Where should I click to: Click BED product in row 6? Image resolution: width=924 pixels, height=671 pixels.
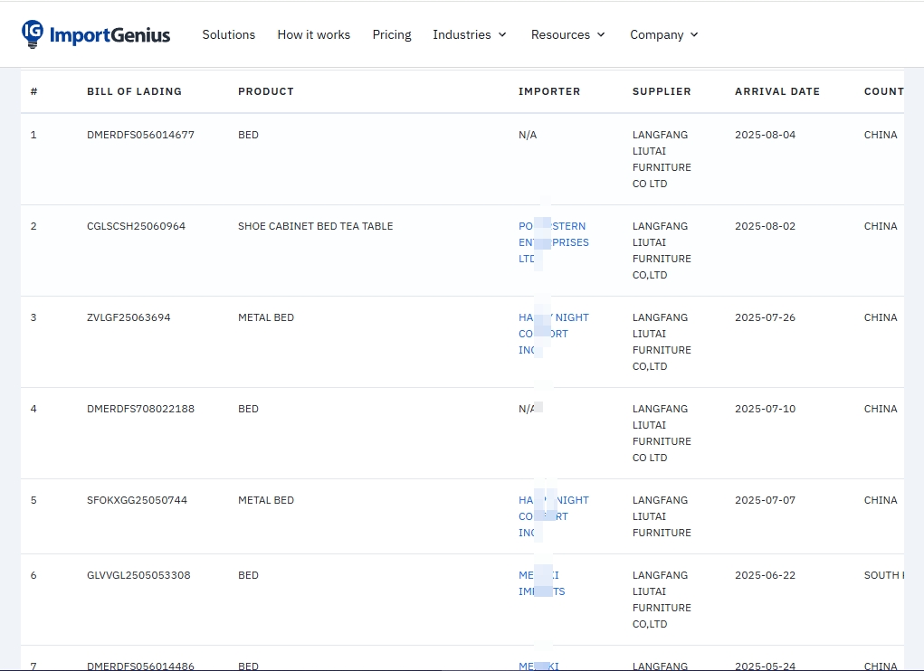coord(248,575)
